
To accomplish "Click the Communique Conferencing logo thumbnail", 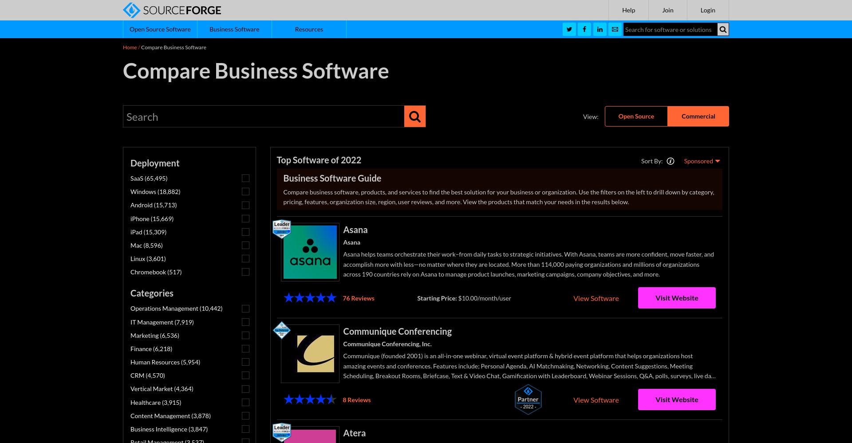I will click(310, 354).
